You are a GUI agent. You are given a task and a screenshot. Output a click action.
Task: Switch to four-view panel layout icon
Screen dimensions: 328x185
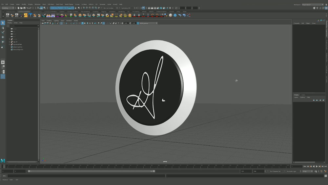[3, 67]
